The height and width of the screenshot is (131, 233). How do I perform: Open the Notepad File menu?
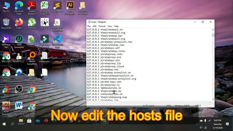[x=89, y=26]
